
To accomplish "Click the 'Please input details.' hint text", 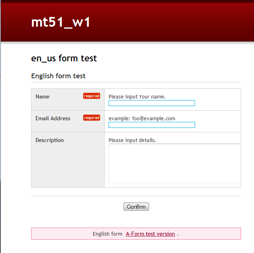I will (x=132, y=140).
